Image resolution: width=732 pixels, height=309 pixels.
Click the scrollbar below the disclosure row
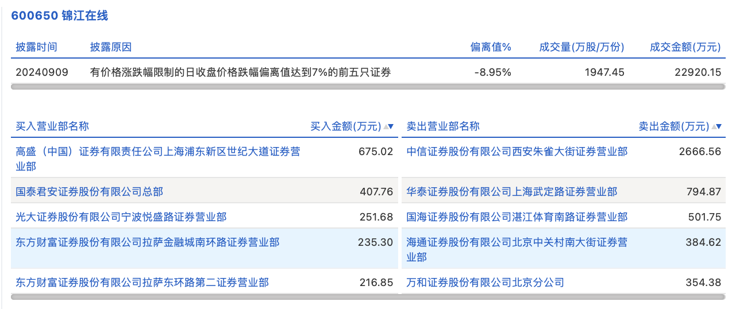coord(368,87)
